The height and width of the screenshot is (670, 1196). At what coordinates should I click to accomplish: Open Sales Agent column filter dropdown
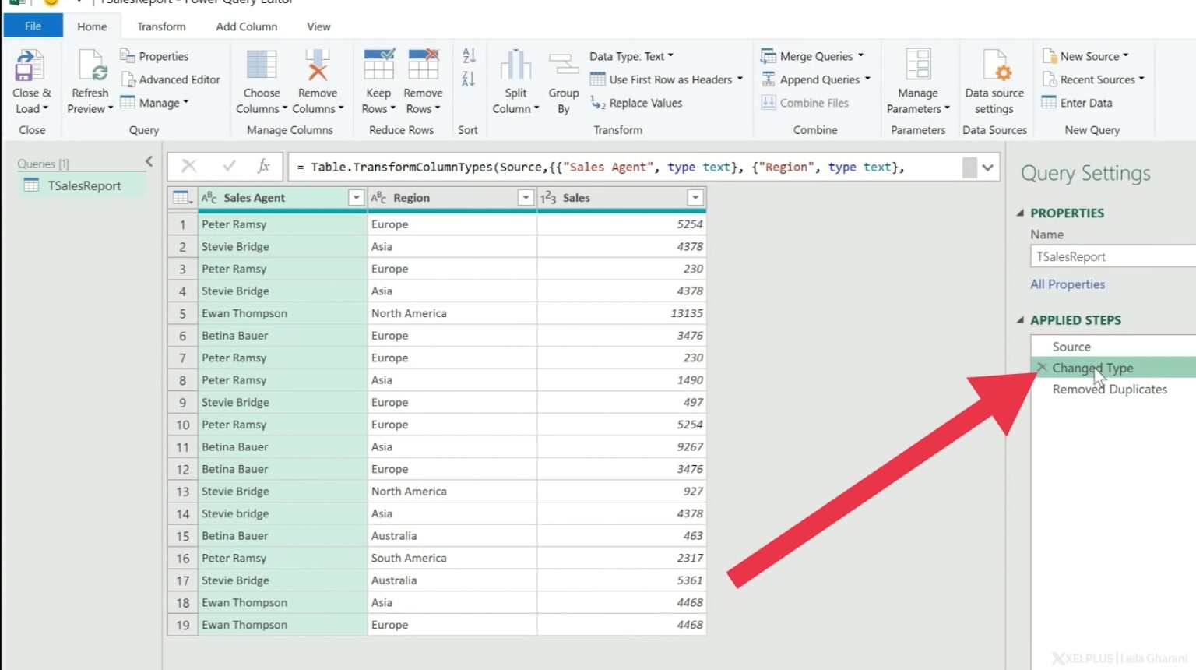[x=356, y=198]
